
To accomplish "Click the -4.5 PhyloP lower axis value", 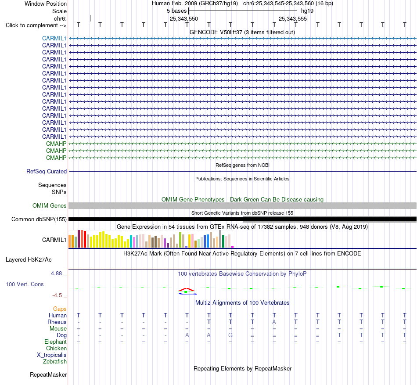I will pyautogui.click(x=57, y=295).
